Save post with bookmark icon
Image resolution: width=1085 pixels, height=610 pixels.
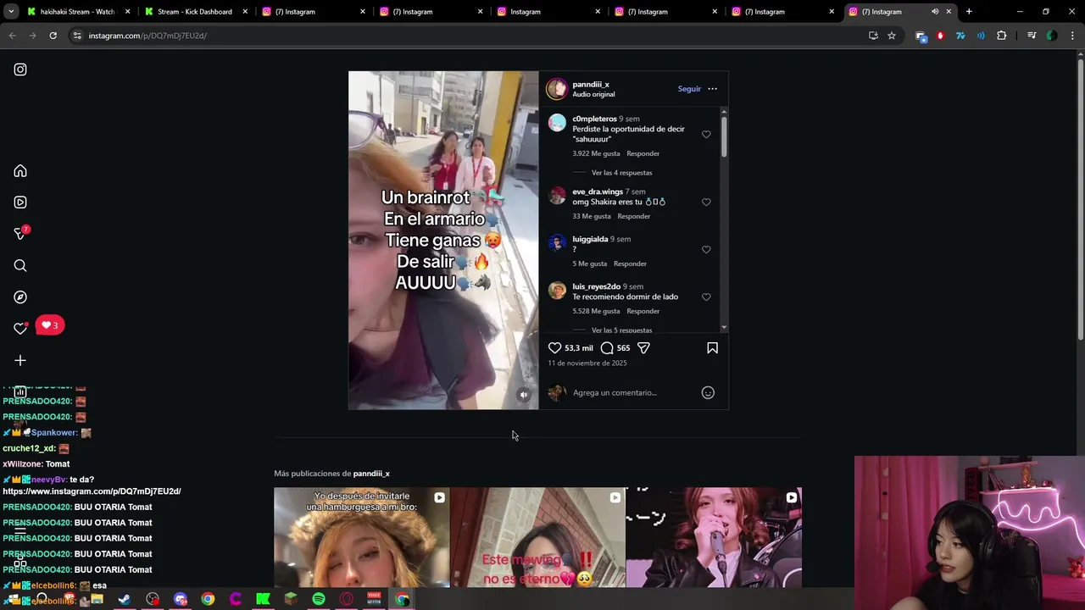coord(712,348)
